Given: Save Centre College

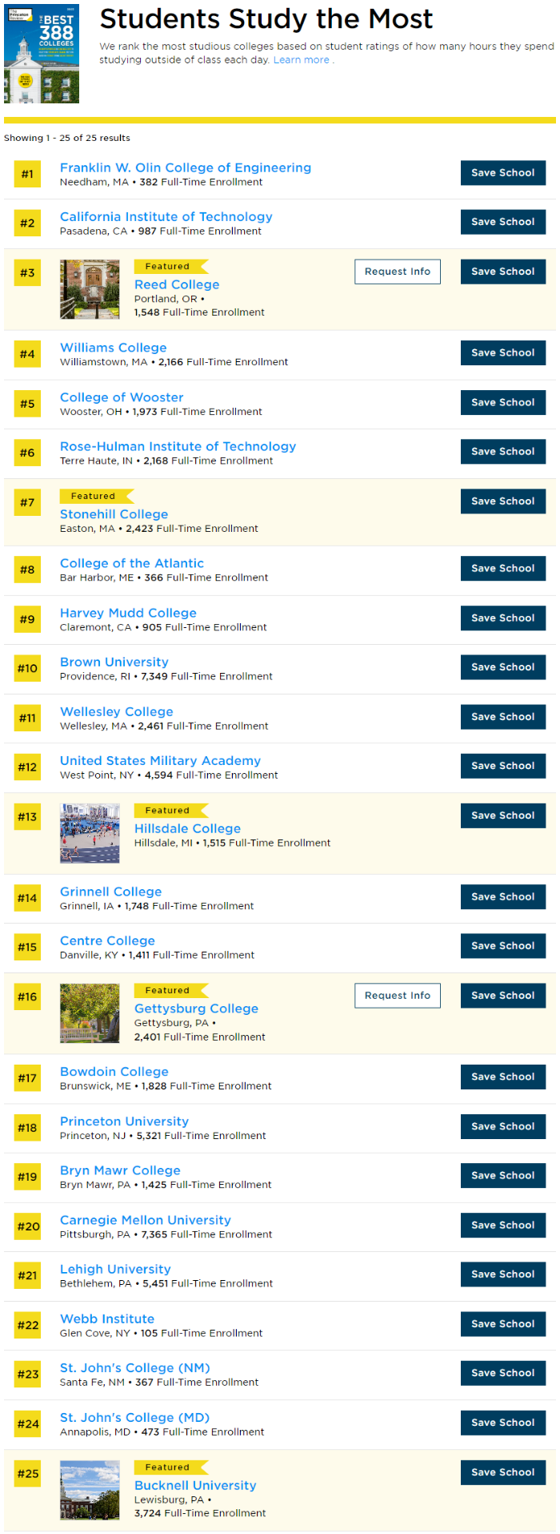Looking at the screenshot, I should pyautogui.click(x=503, y=946).
